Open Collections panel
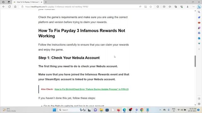This screenshot has width=202, height=113. [x=176, y=7]
